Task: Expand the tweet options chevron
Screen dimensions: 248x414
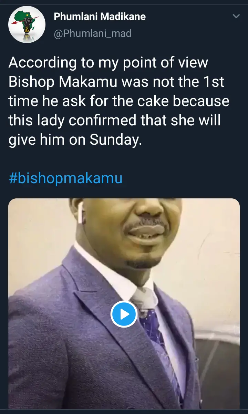Action: point(236,17)
